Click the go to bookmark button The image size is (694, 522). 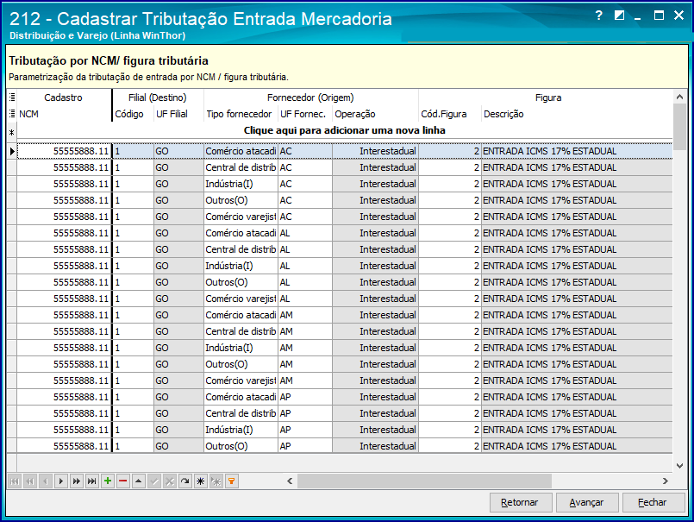point(216,481)
